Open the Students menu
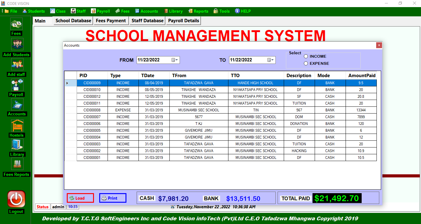The image size is (421, 224). click(34, 11)
